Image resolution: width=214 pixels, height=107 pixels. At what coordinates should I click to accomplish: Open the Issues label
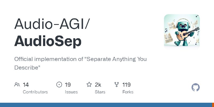[x=71, y=92]
